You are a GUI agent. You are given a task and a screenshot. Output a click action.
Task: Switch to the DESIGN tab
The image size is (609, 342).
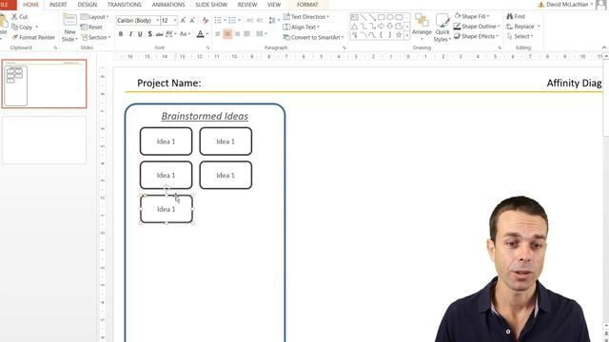pyautogui.click(x=88, y=5)
